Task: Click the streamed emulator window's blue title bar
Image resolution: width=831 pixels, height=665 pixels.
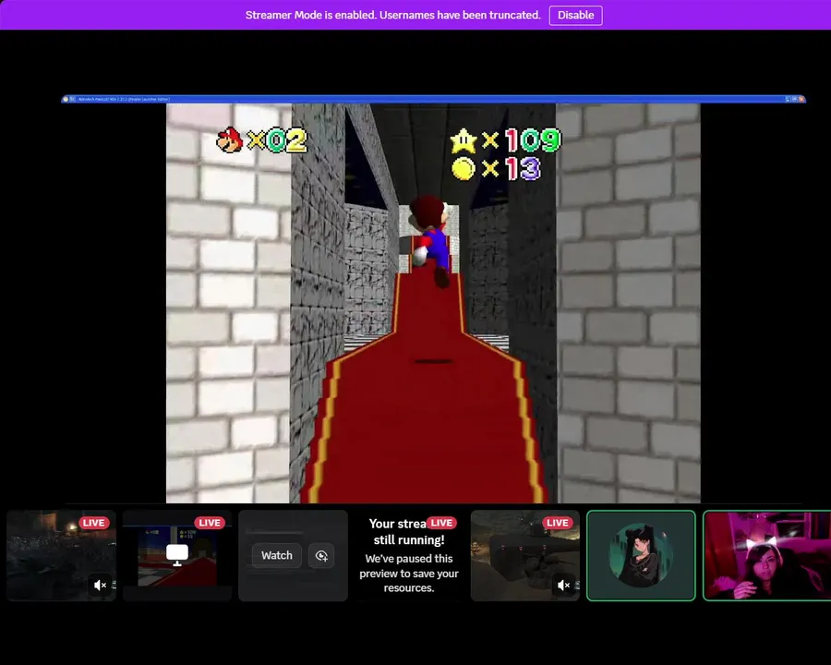Action: click(434, 99)
